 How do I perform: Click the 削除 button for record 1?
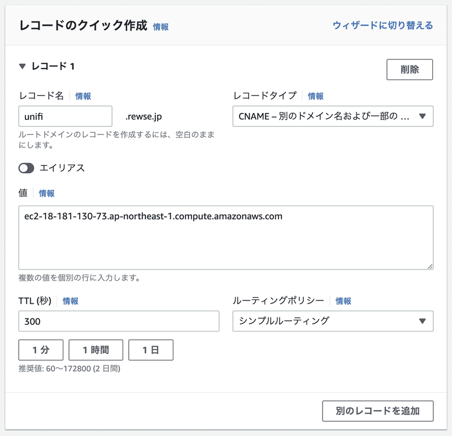tap(409, 69)
